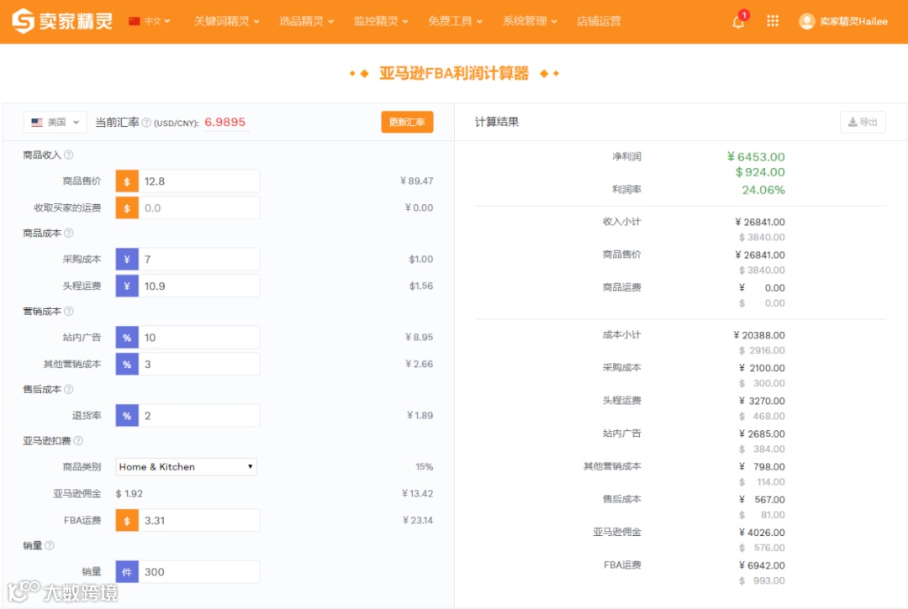Screen dimensions: 908x609
Task: Click the 6.9895 exchange rate value
Action: pos(224,122)
